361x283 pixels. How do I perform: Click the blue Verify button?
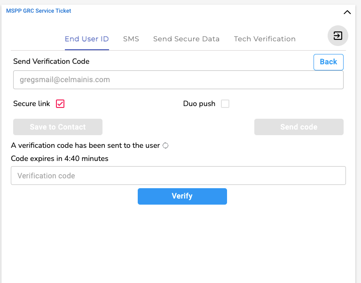coord(182,196)
